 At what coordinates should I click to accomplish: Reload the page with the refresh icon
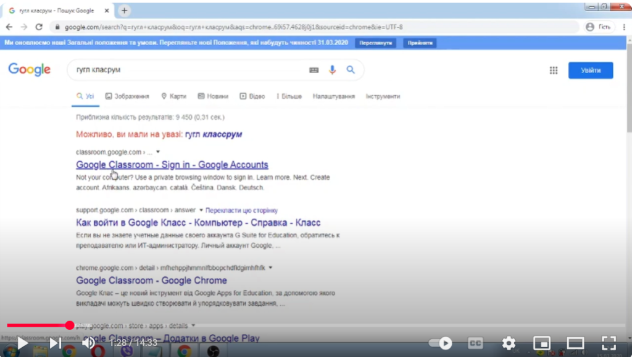[39, 27]
